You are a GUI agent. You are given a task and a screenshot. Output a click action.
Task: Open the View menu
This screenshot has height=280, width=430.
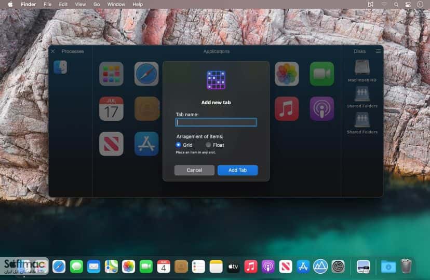(x=80, y=4)
